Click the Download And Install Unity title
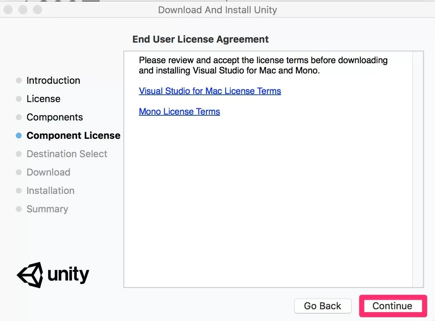Viewport: 435px width, 321px height. point(217,10)
